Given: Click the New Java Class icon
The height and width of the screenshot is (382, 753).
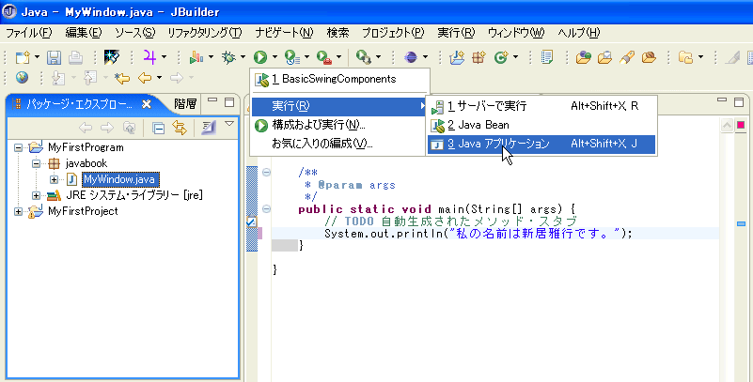Looking at the screenshot, I should pyautogui.click(x=501, y=57).
